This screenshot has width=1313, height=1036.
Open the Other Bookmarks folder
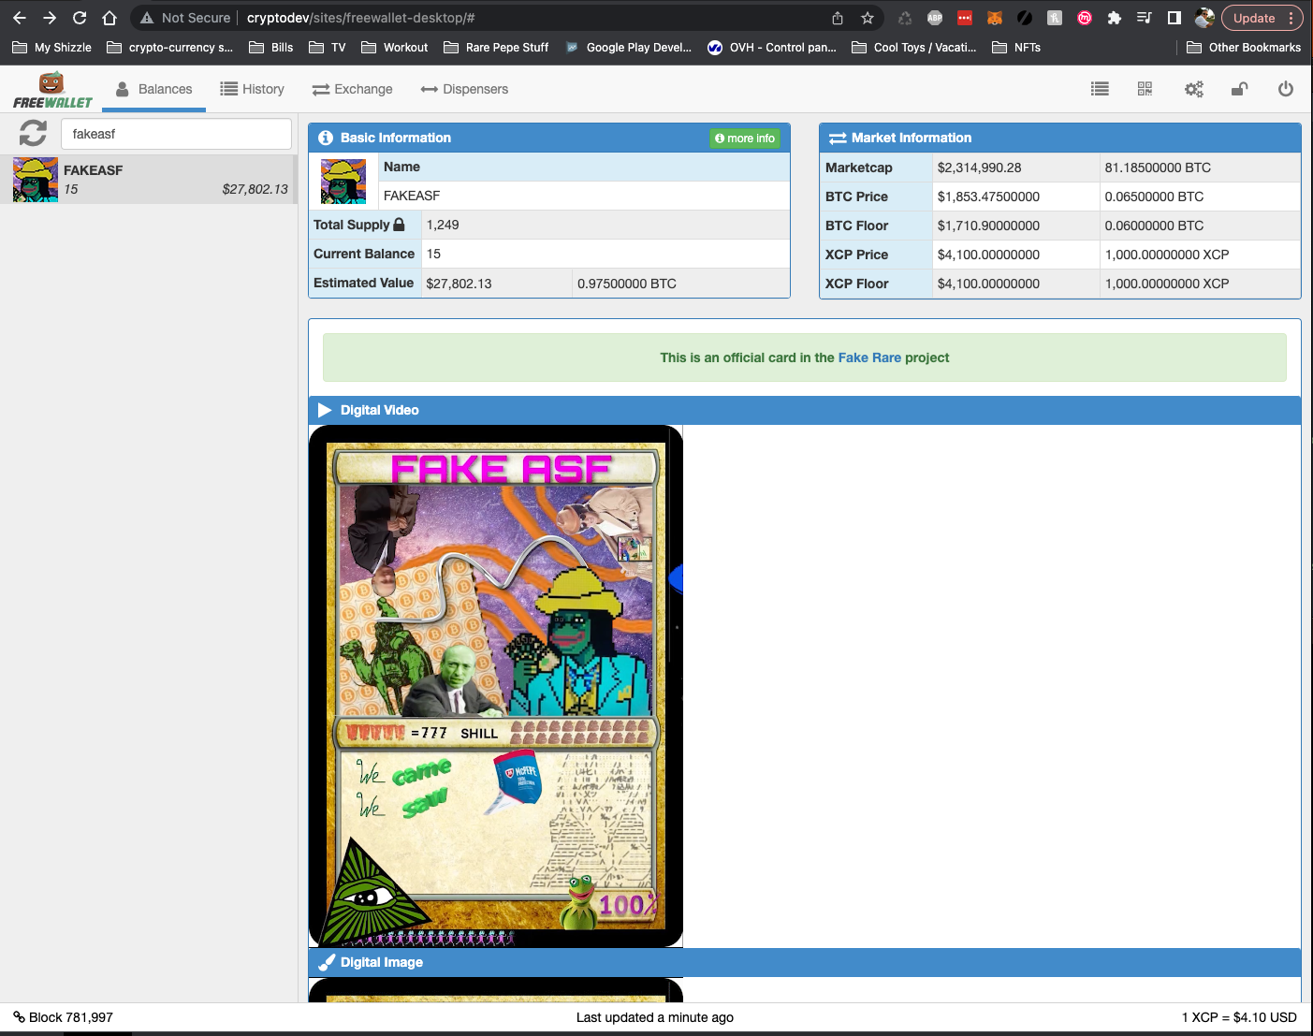[1244, 47]
